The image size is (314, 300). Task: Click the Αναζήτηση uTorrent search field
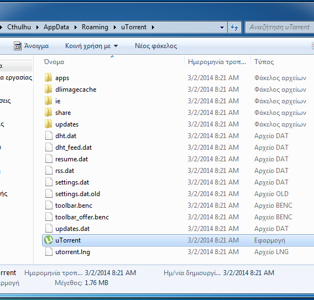point(280,27)
